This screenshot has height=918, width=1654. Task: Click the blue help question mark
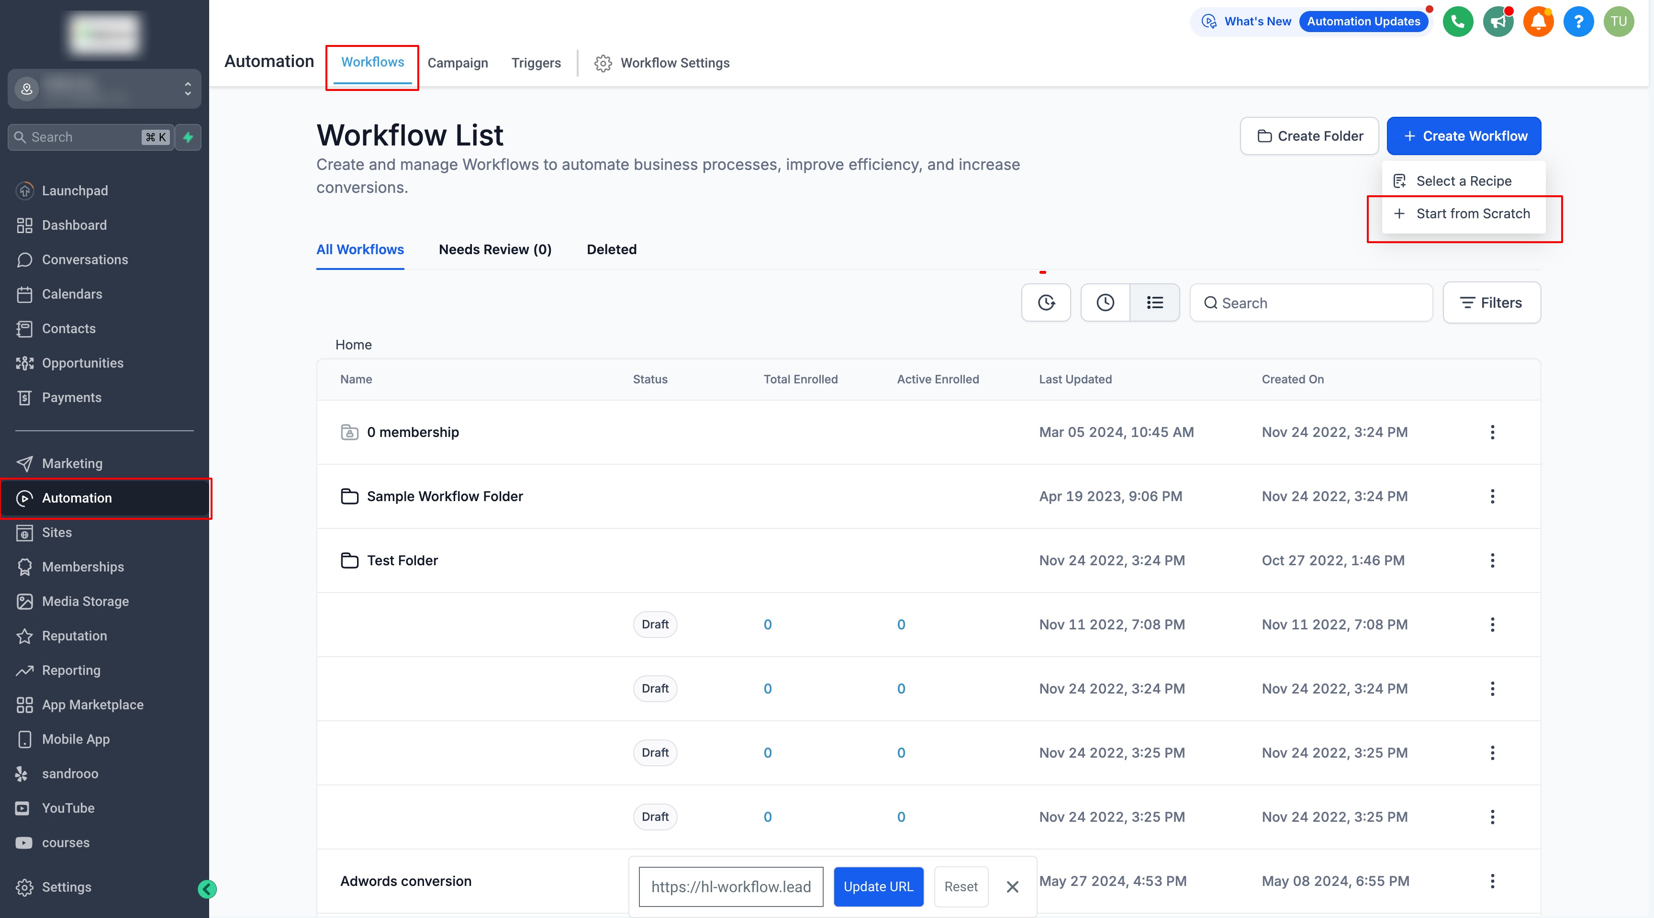[1578, 22]
